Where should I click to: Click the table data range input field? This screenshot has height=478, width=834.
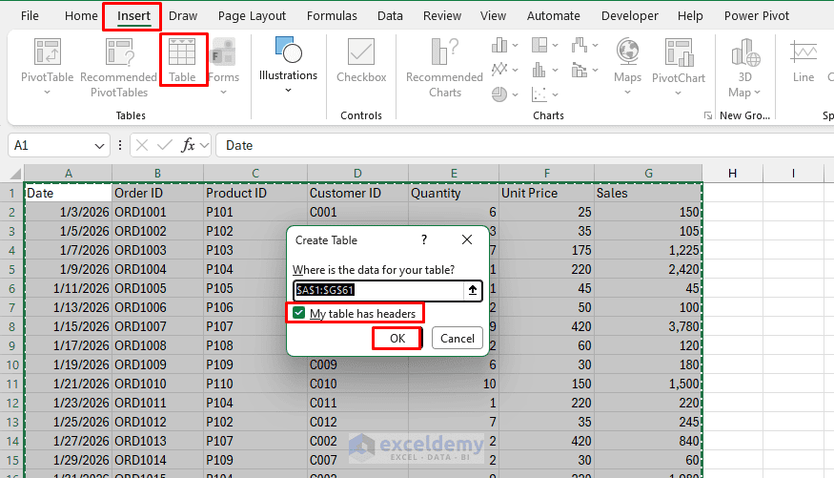tap(378, 290)
